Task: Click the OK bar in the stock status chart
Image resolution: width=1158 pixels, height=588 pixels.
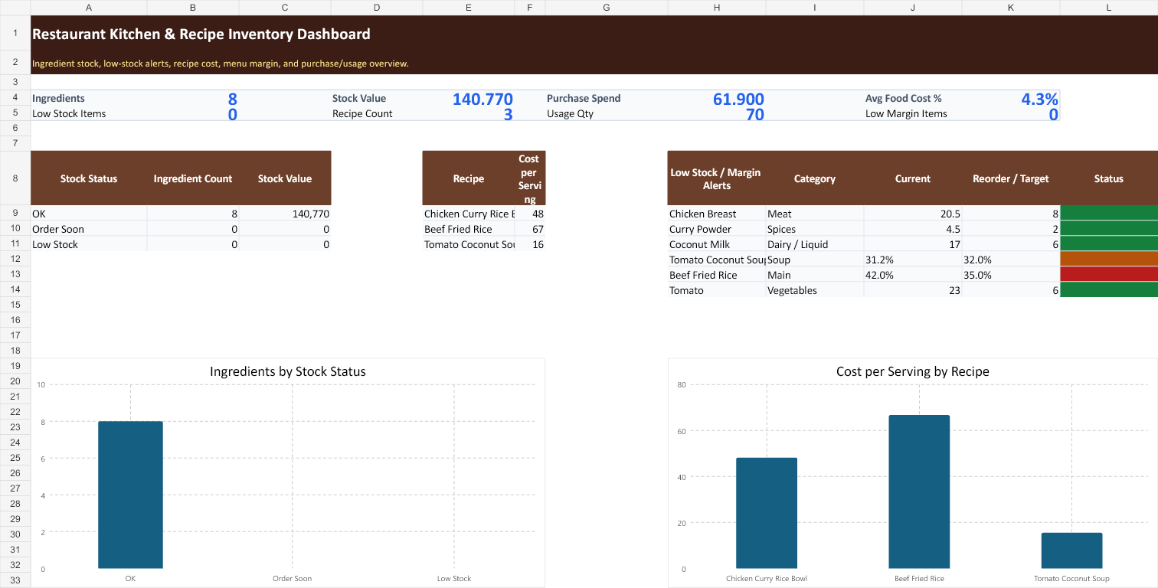Action: click(130, 495)
